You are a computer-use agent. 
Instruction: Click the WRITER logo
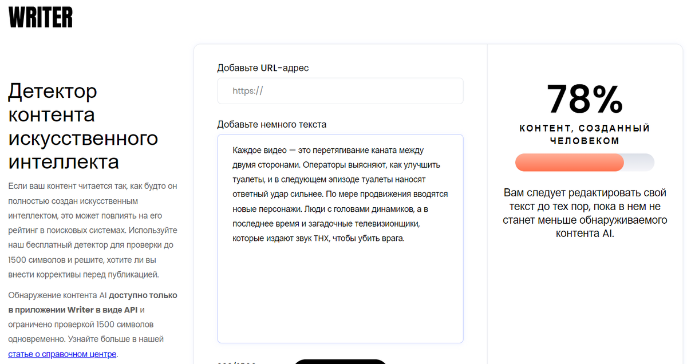[x=40, y=18]
